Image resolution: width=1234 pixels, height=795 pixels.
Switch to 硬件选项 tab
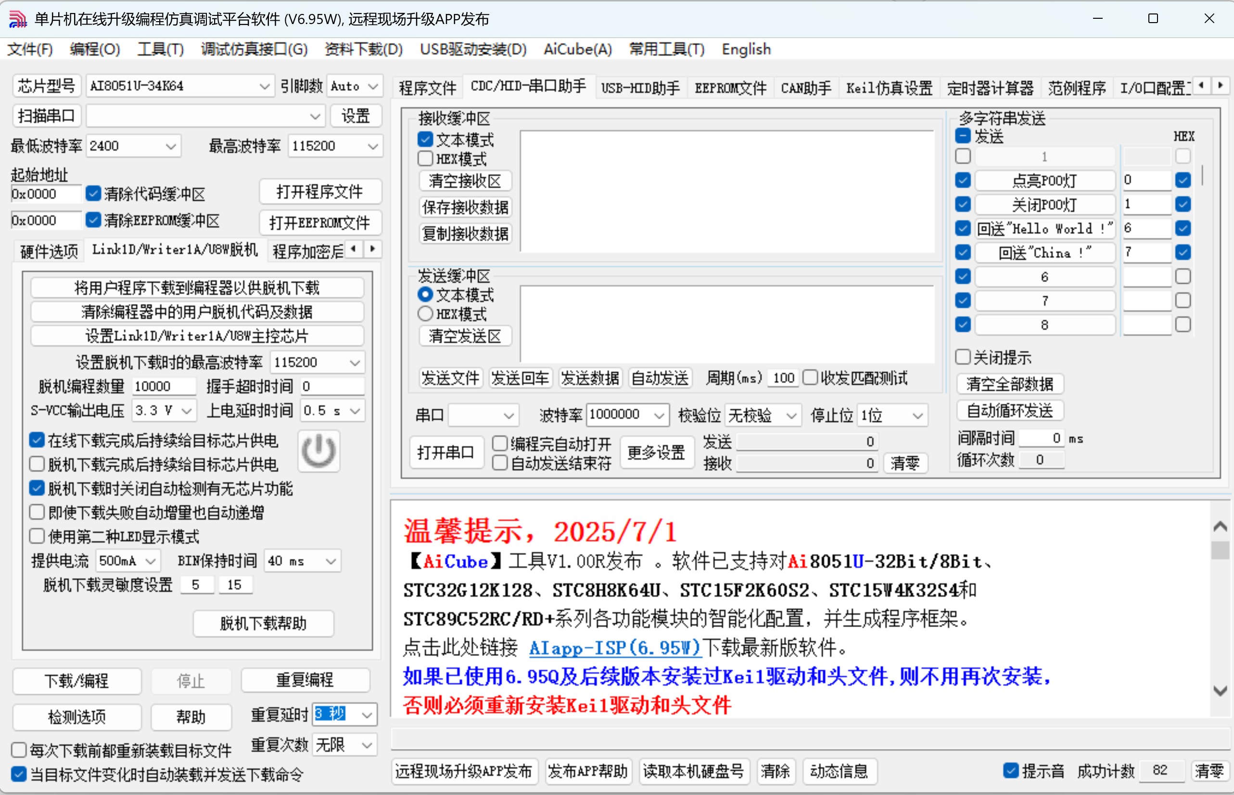(49, 252)
